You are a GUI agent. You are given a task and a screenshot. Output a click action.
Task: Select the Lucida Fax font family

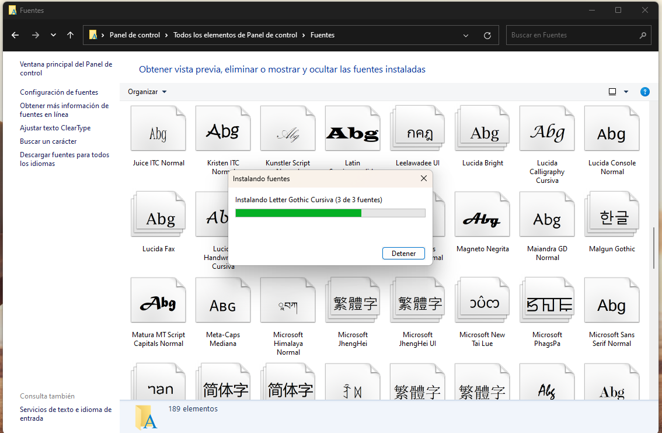click(x=158, y=214)
